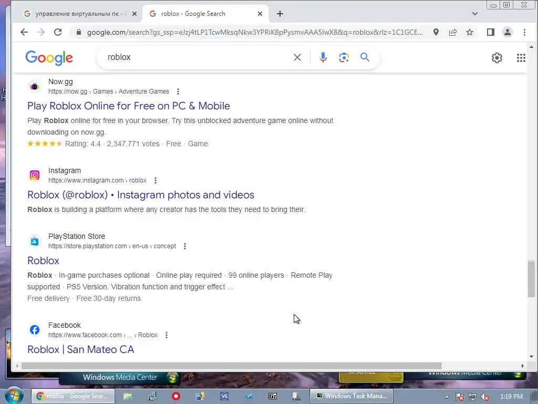Viewport: 538px width, 404px height.
Task: Close the roblox - Google Search tab
Action: click(260, 14)
